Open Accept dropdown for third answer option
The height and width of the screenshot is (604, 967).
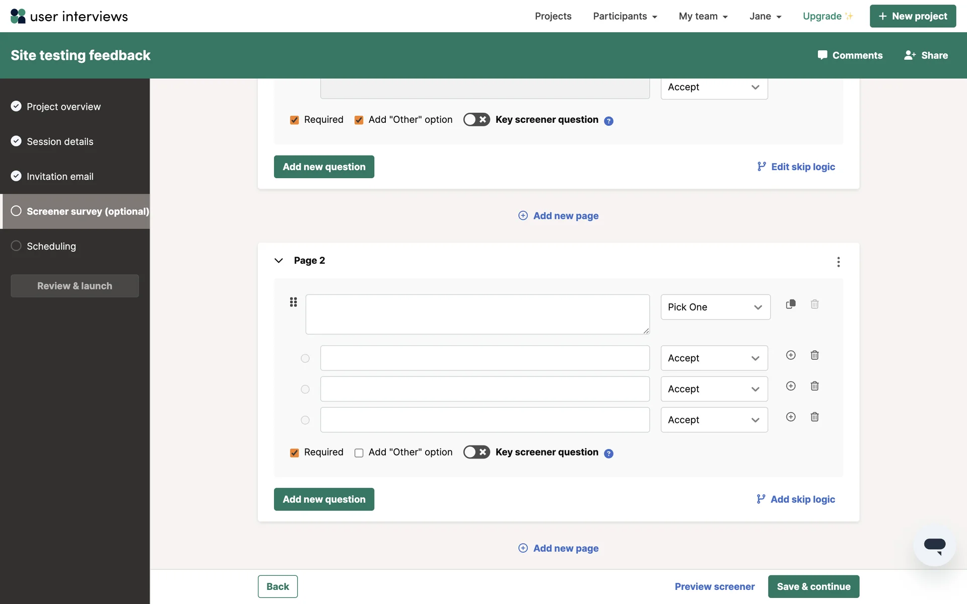714,420
